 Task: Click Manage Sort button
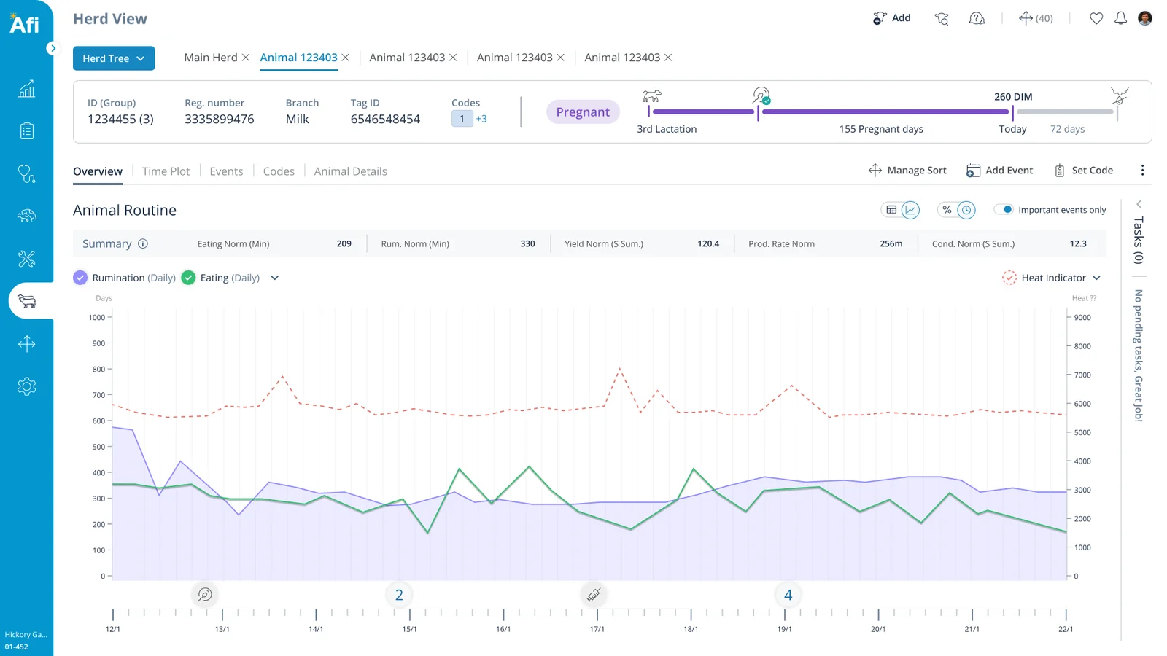[x=907, y=171]
